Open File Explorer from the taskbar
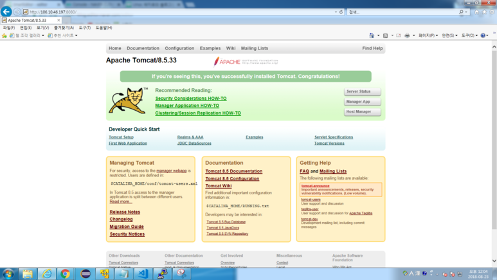The height and width of the screenshot is (280, 497). [28, 274]
